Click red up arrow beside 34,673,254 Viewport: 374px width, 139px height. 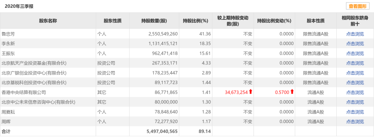point(250,92)
